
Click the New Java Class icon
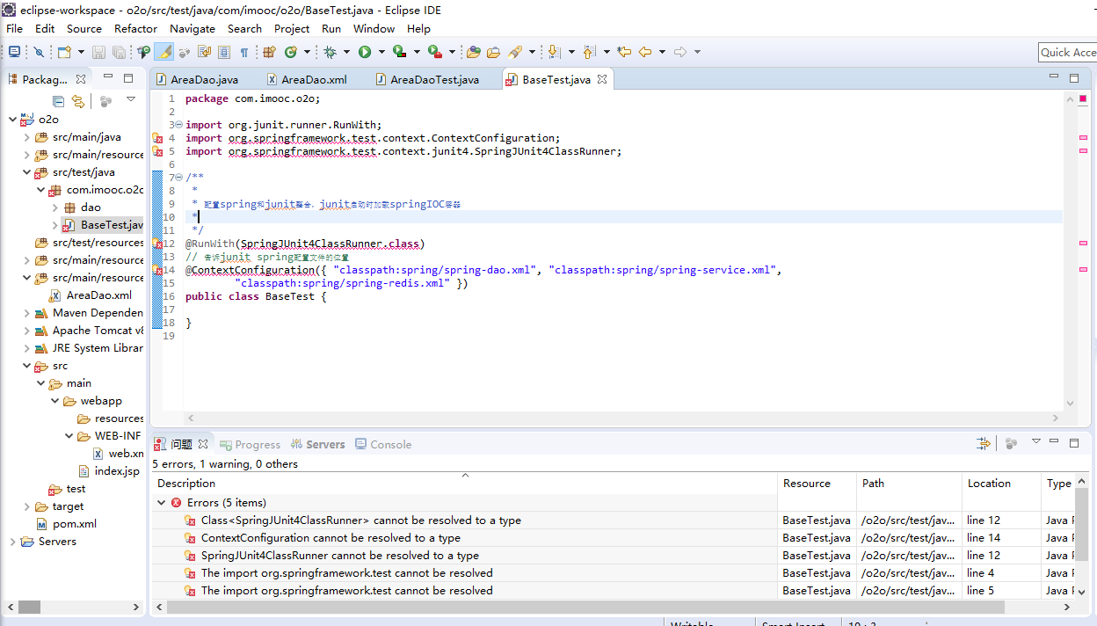pos(291,53)
